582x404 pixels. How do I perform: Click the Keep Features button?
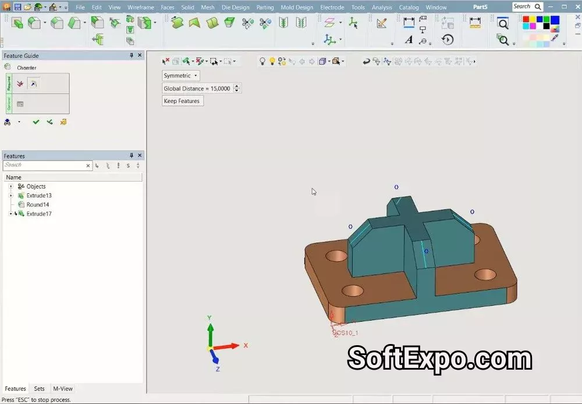pos(182,101)
